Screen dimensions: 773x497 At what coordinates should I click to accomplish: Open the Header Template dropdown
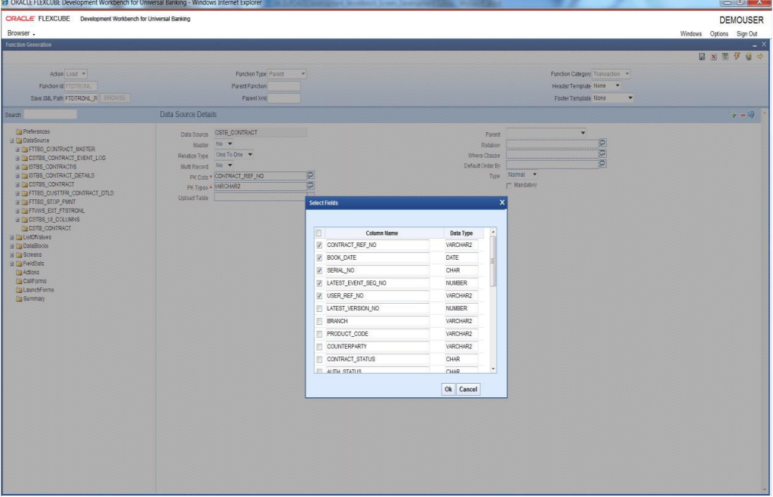pos(606,86)
